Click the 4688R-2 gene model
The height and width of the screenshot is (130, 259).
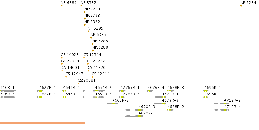pos(170,110)
